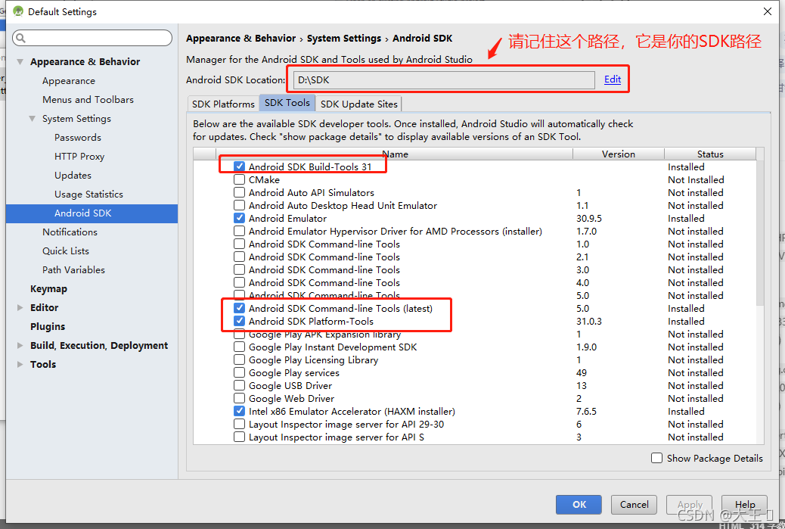Click System Settings in the breadcrumb

click(x=344, y=39)
